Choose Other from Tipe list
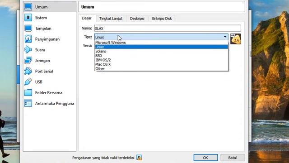 [x=161, y=69]
